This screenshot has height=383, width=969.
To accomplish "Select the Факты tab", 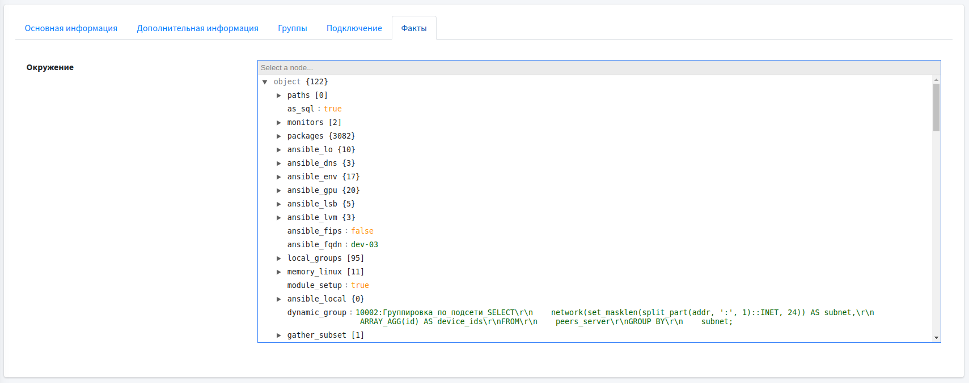I will tap(414, 28).
